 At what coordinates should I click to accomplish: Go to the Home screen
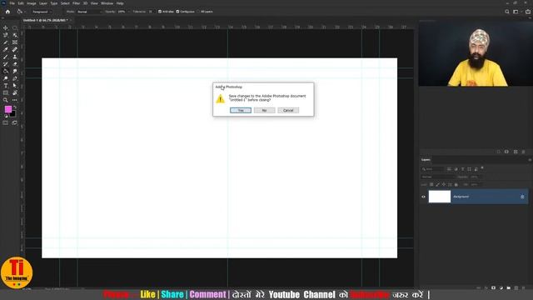pyautogui.click(x=7, y=12)
